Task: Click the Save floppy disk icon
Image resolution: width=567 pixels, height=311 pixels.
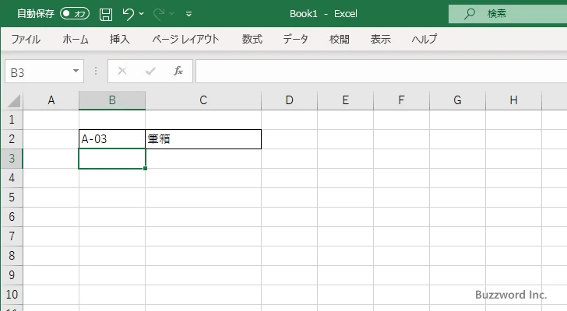Action: coord(106,14)
